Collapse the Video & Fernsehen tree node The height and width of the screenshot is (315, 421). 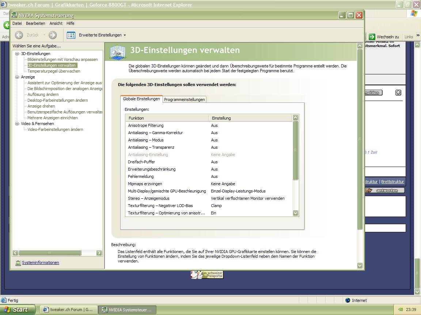coord(17,124)
